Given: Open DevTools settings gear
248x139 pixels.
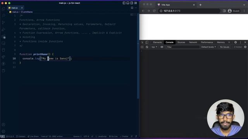Looking at the screenshot, I should click(x=236, y=42).
